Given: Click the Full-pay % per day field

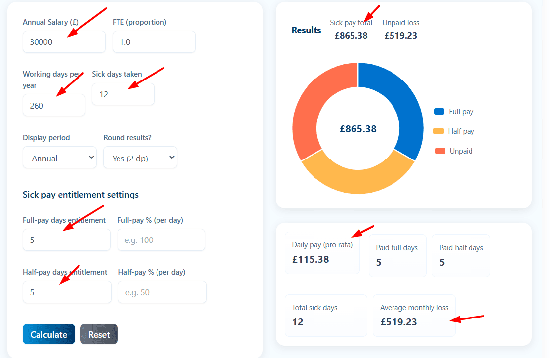Looking at the screenshot, I should (161, 240).
